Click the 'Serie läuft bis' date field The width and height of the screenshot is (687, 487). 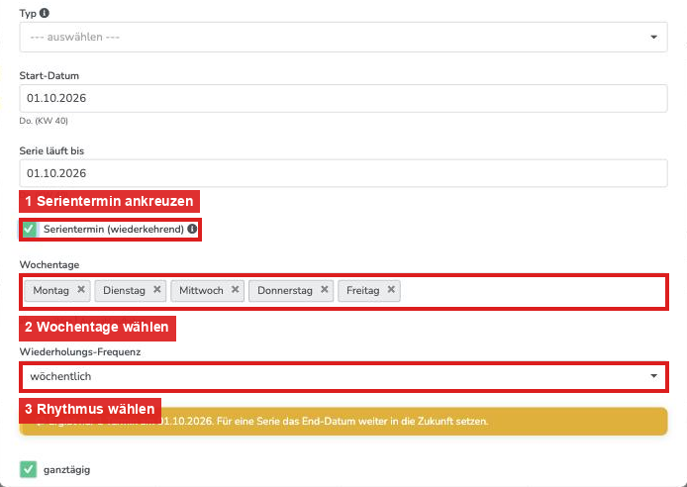point(343,173)
